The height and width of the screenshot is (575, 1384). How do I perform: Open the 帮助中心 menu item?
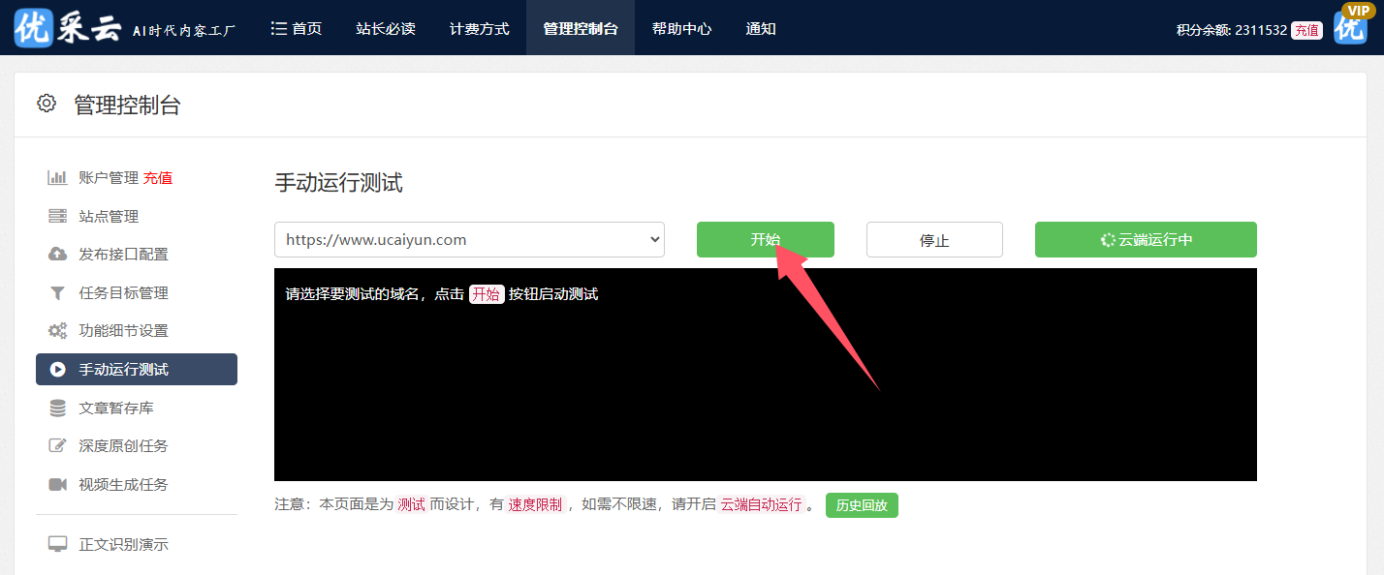click(681, 29)
